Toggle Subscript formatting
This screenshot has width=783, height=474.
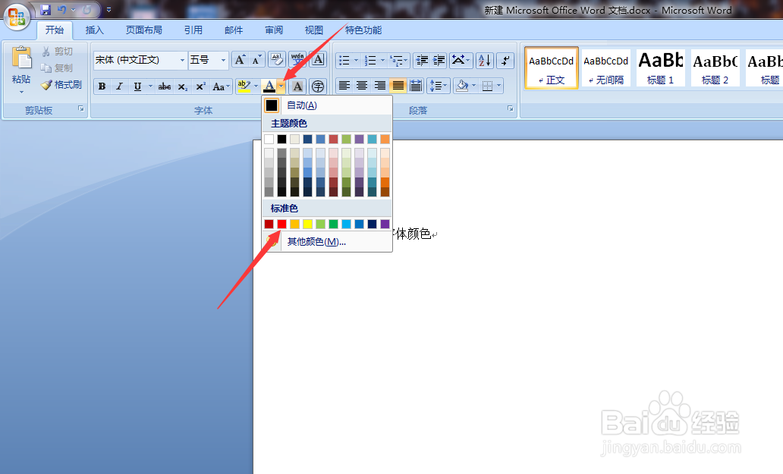coord(183,86)
